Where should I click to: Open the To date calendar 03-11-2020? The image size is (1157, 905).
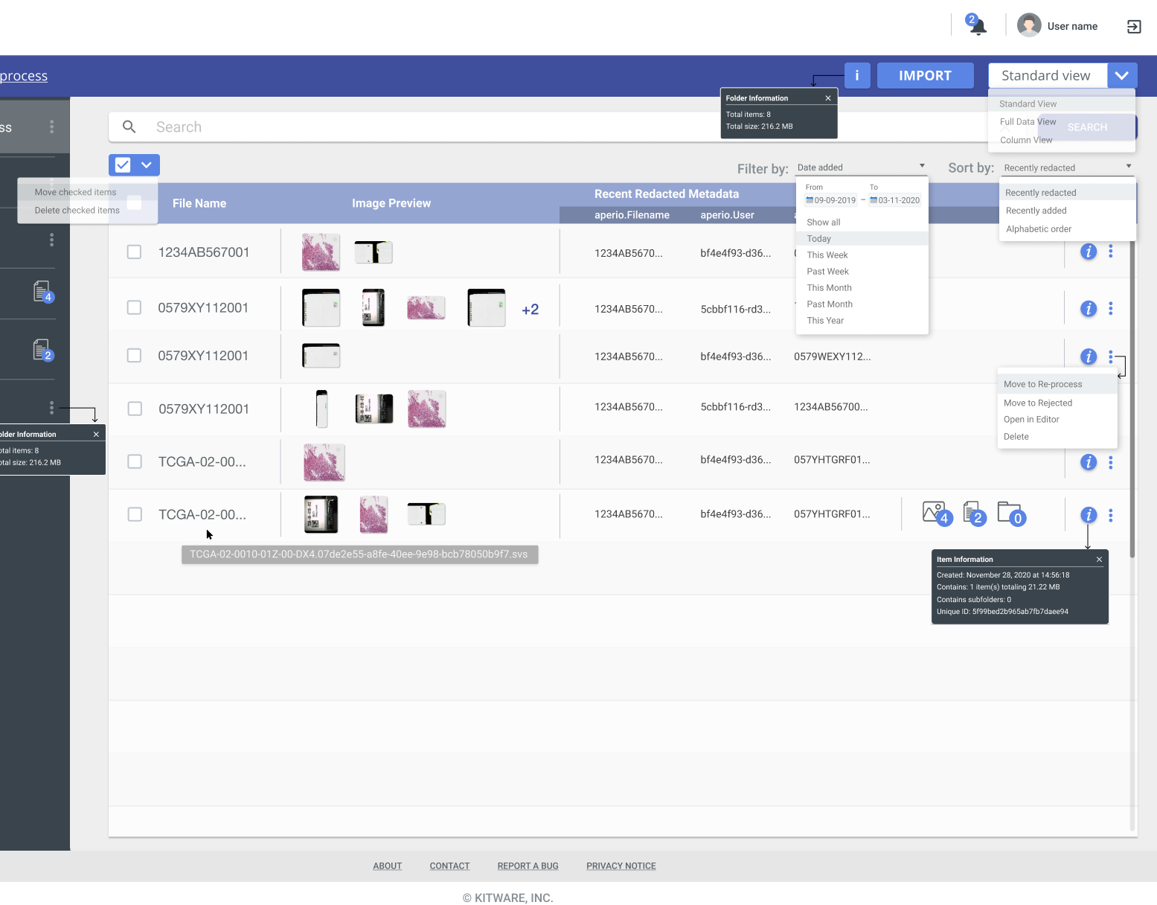pyautogui.click(x=895, y=200)
